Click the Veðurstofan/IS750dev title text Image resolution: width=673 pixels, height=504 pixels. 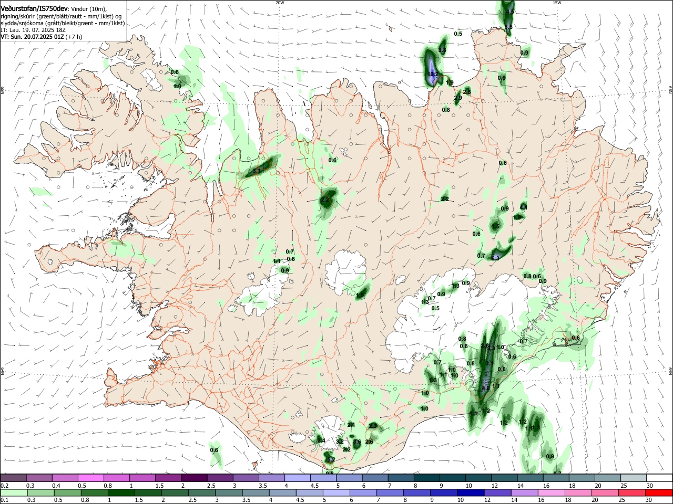point(34,8)
